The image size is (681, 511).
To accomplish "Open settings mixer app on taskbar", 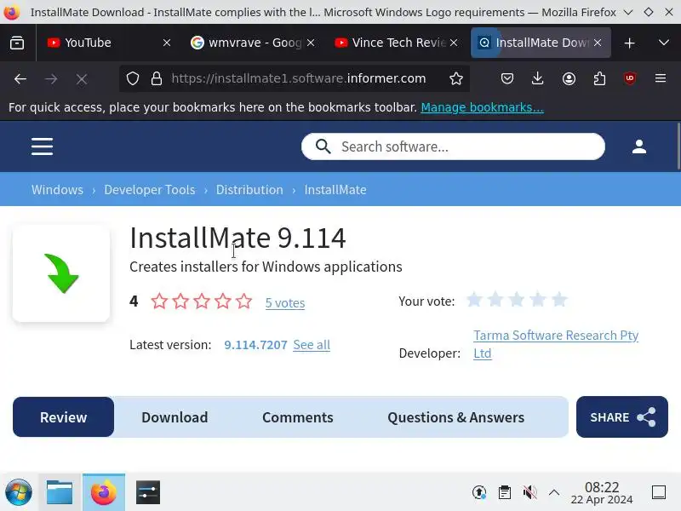I will click(147, 492).
